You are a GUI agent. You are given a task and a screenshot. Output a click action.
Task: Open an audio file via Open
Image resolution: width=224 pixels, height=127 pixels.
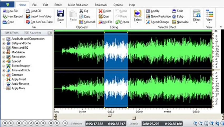(8, 22)
